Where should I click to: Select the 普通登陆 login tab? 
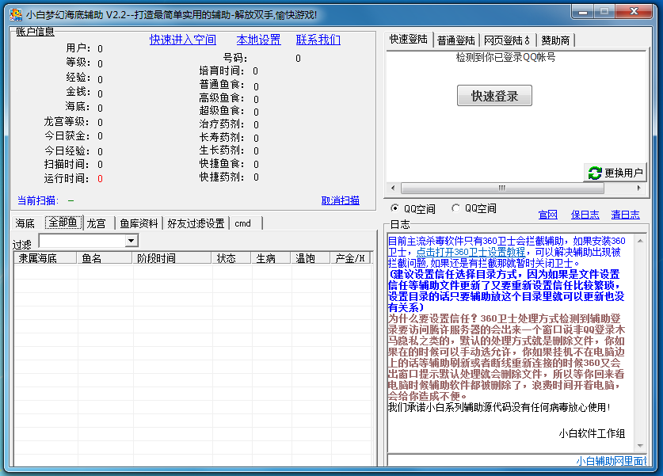[x=455, y=40]
